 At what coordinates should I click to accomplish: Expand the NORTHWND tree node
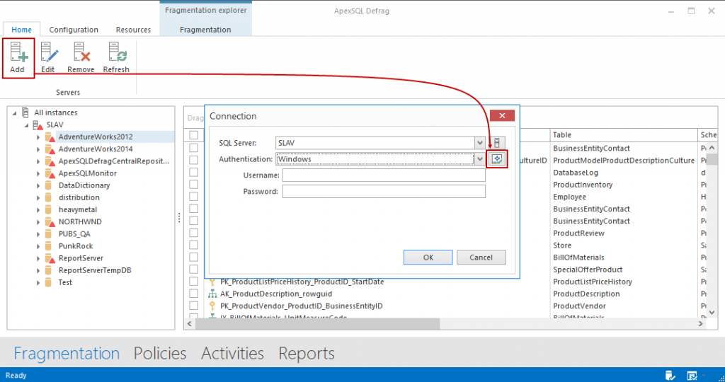[x=38, y=222]
